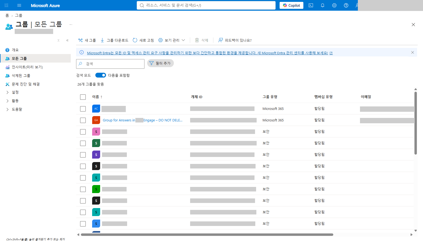
Task: Collapse the side menu with double chevron
Action: (68, 40)
